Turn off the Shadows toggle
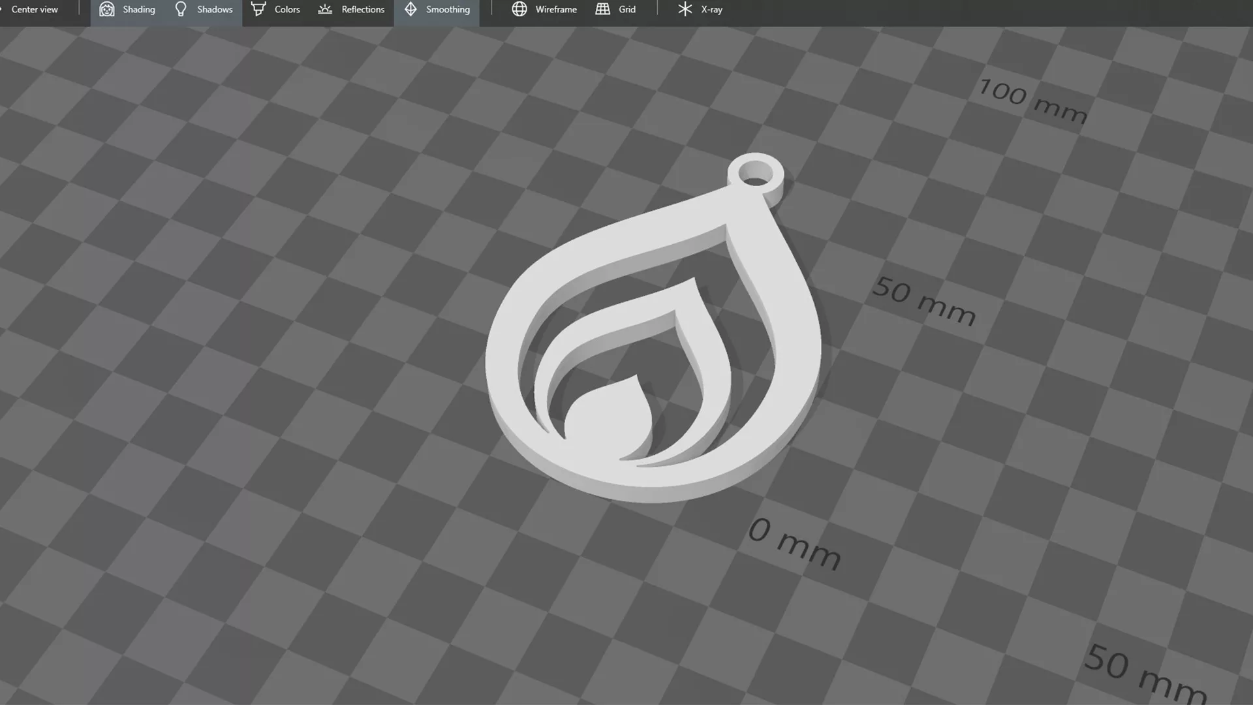This screenshot has height=705, width=1253. [215, 9]
